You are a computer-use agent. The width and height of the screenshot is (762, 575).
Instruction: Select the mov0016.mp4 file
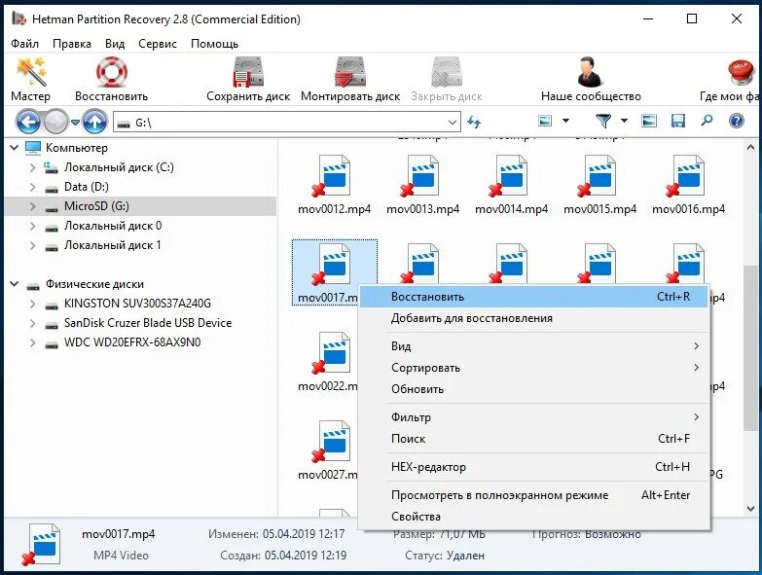click(x=688, y=185)
